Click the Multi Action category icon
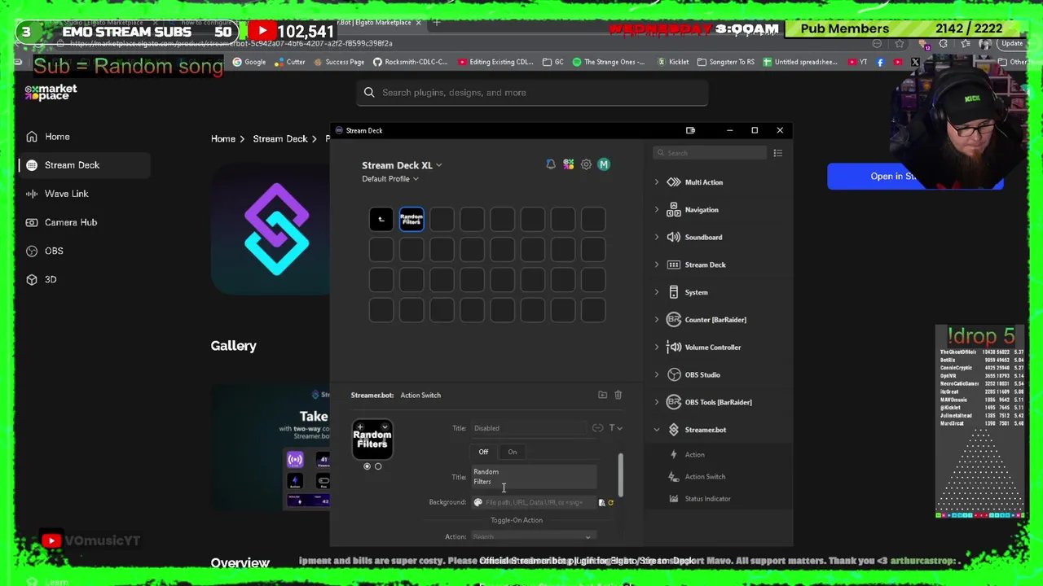1043x586 pixels. (x=674, y=182)
